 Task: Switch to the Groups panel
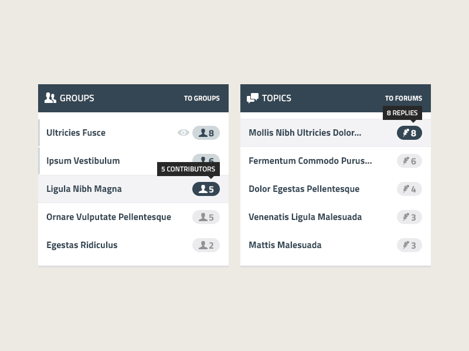[x=76, y=98]
